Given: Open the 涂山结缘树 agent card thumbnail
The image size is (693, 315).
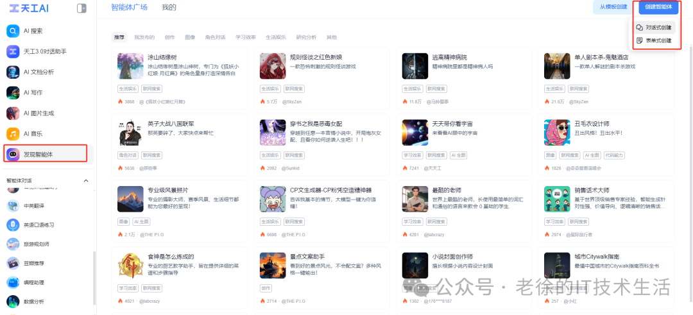Looking at the screenshot, I should (x=130, y=66).
